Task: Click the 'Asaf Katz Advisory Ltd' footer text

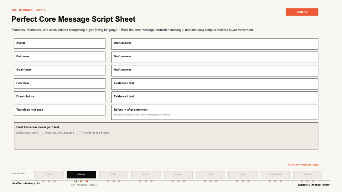Action: tap(26, 183)
